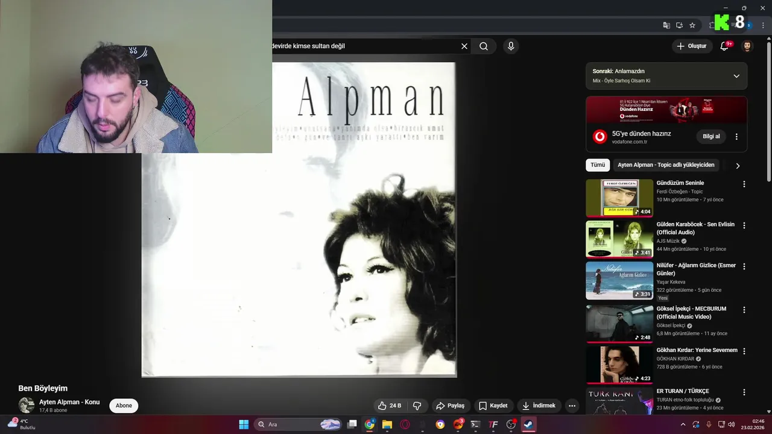Image resolution: width=772 pixels, height=434 pixels.
Task: Open options for Ağlarım Gizlice video
Action: click(x=744, y=266)
